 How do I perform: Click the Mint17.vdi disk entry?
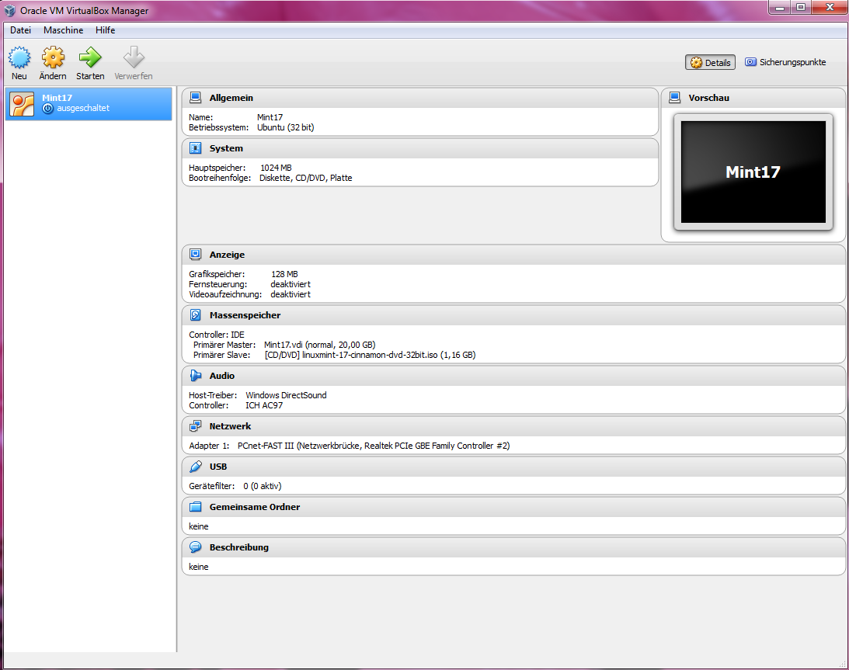(x=319, y=345)
